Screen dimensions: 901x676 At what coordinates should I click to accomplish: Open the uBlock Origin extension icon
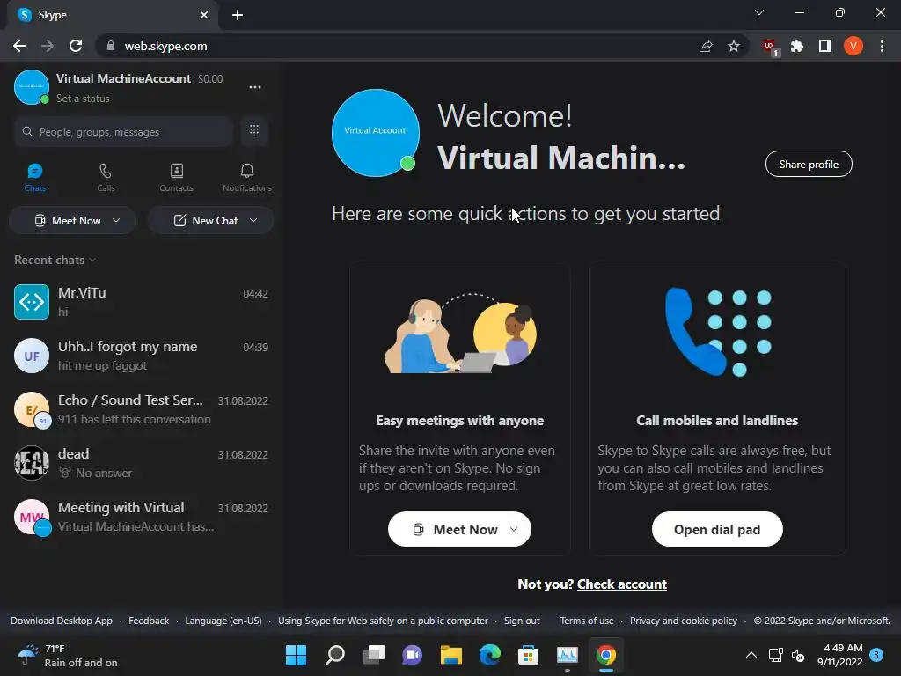tap(769, 48)
